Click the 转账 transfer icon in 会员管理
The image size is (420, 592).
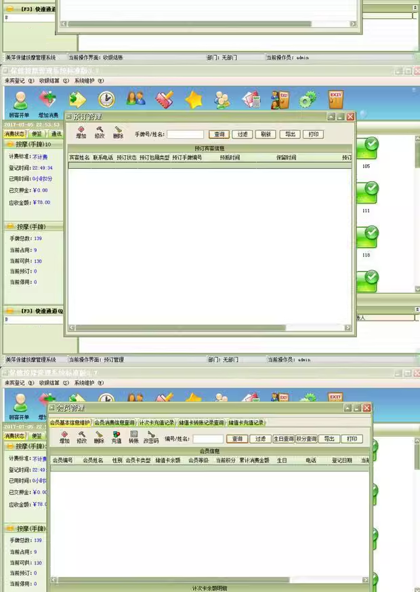(x=133, y=437)
